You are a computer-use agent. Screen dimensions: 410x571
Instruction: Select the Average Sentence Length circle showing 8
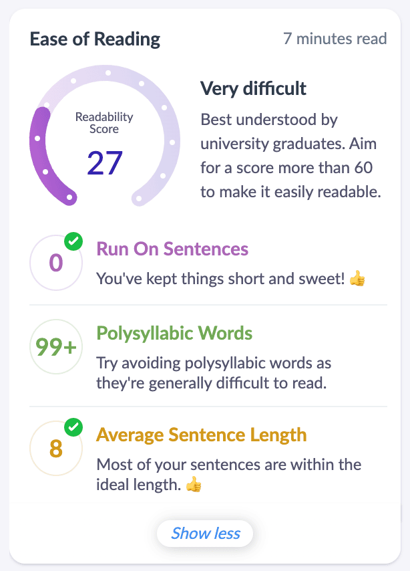(55, 447)
